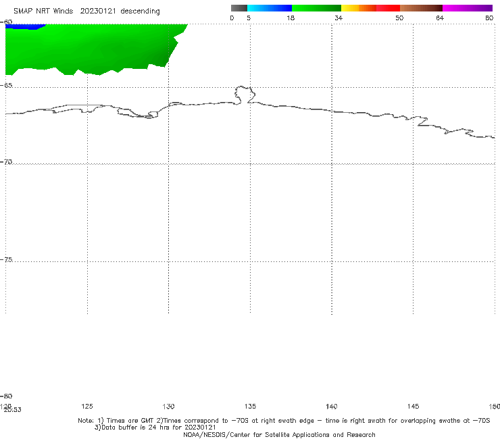Image resolution: width=500 pixels, height=439 pixels.
Task: Click the cyan-blue 5-18 segment of color bar
Action: [x=270, y=8]
